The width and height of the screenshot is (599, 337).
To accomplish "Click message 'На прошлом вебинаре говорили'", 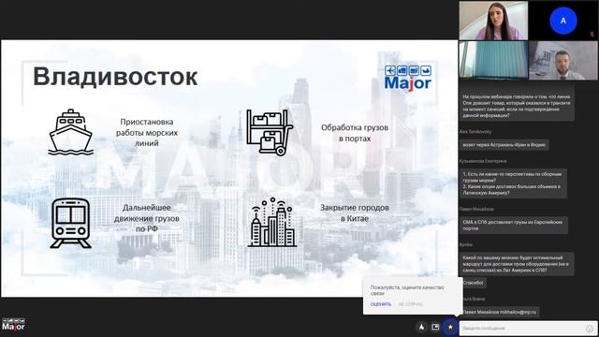I will pos(517,106).
